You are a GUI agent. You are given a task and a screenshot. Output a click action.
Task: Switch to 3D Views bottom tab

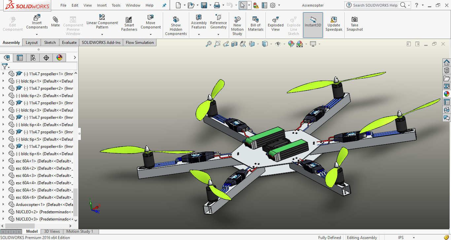52,231
